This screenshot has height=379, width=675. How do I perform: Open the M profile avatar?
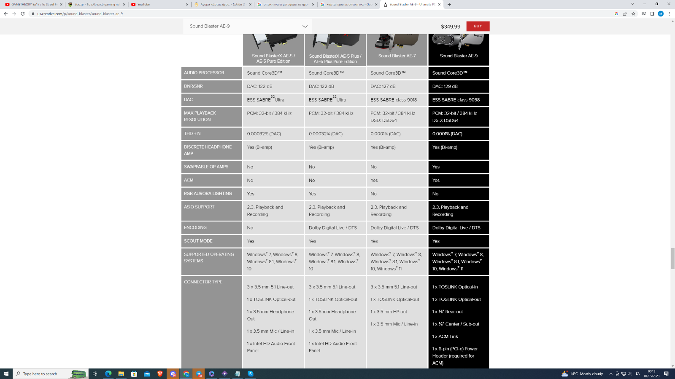point(661,13)
